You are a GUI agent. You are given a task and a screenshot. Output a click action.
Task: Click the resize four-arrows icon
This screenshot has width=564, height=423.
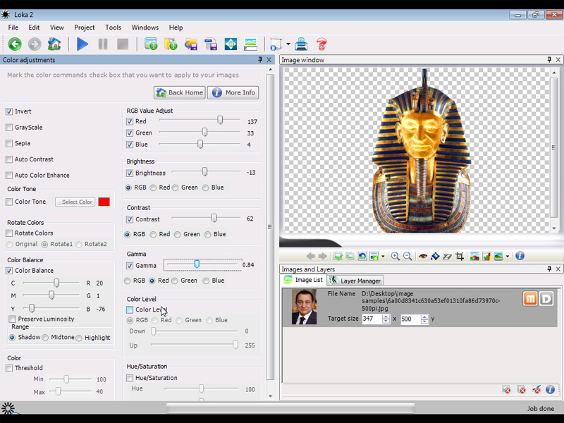[x=231, y=44]
